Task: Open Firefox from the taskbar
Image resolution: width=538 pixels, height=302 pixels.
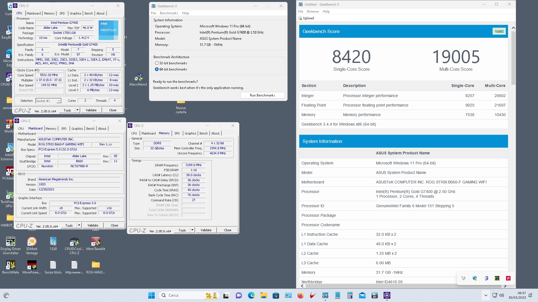Action: pyautogui.click(x=300, y=295)
